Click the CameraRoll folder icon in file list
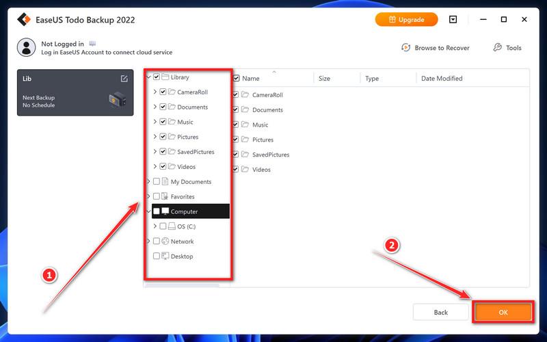Image resolution: width=547 pixels, height=342 pixels. coord(245,94)
